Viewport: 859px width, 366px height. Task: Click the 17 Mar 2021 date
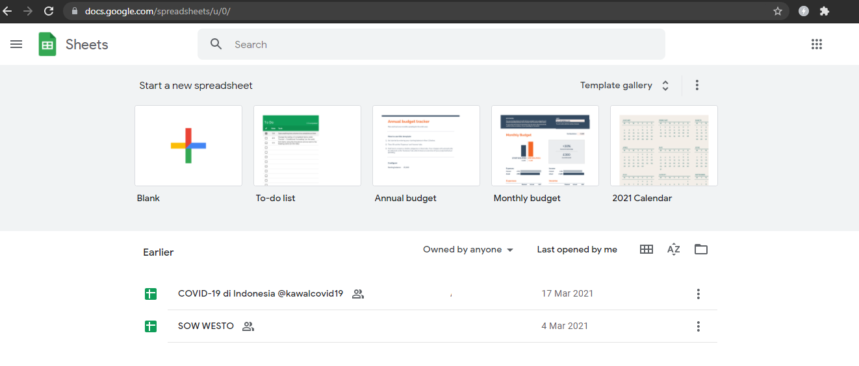pos(567,293)
